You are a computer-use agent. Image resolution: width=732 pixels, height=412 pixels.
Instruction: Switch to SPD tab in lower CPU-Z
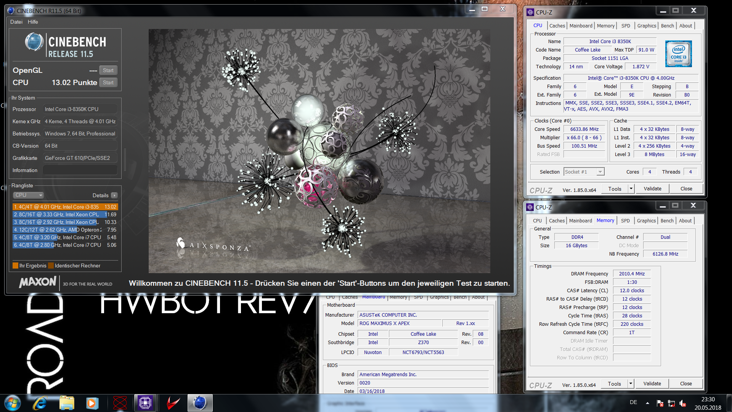pyautogui.click(x=625, y=220)
